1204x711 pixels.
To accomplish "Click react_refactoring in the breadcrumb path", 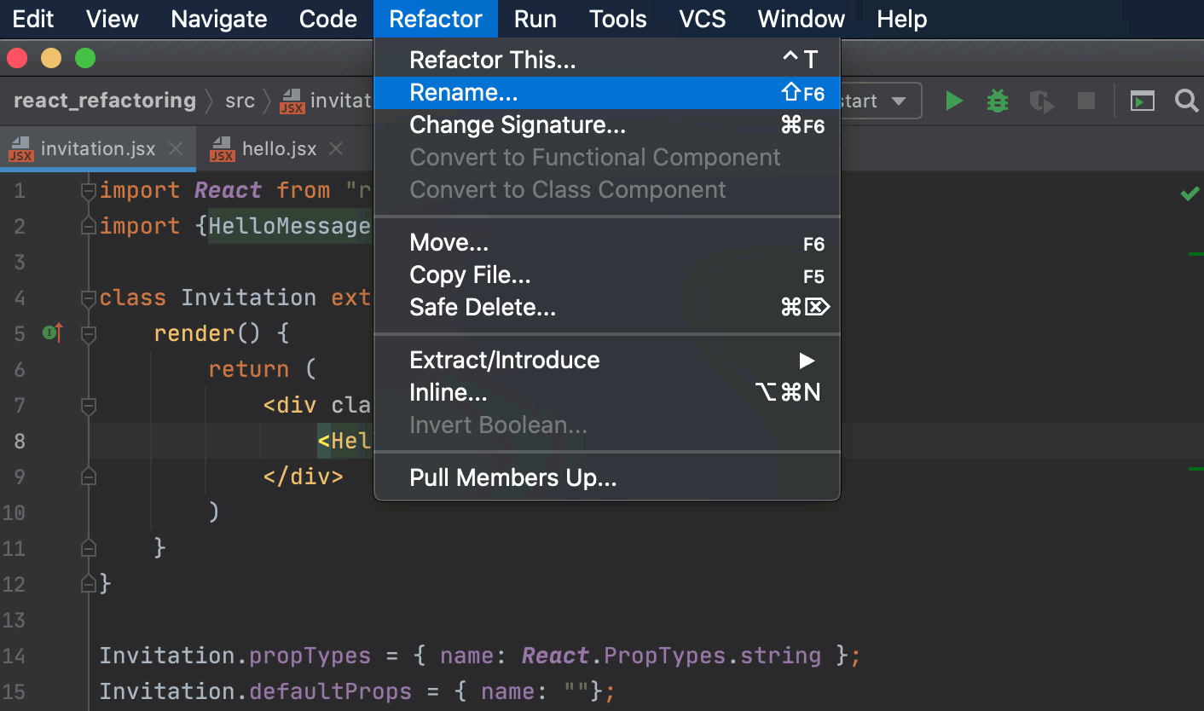I will 104,100.
